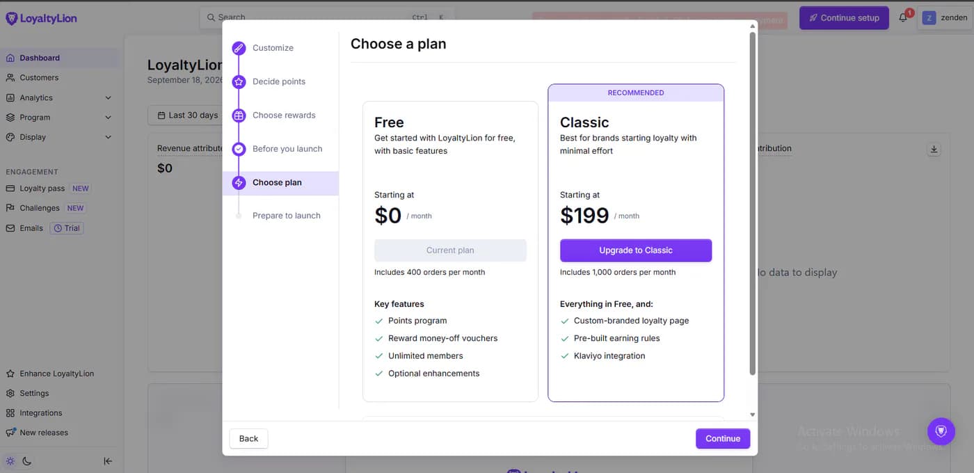Expand the Program menu chevron

point(108,118)
